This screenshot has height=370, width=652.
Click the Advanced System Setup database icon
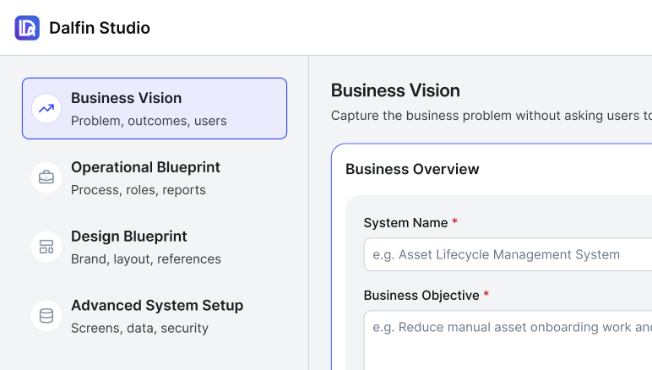pos(46,316)
